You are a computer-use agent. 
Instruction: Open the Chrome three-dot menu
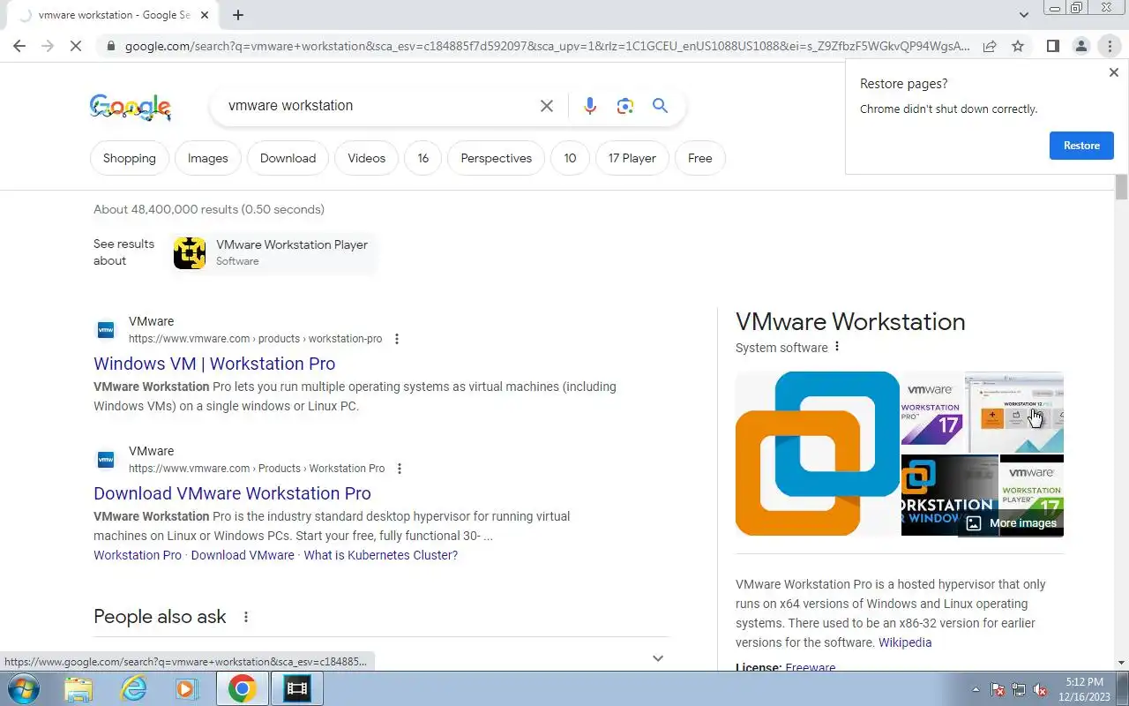tap(1110, 46)
